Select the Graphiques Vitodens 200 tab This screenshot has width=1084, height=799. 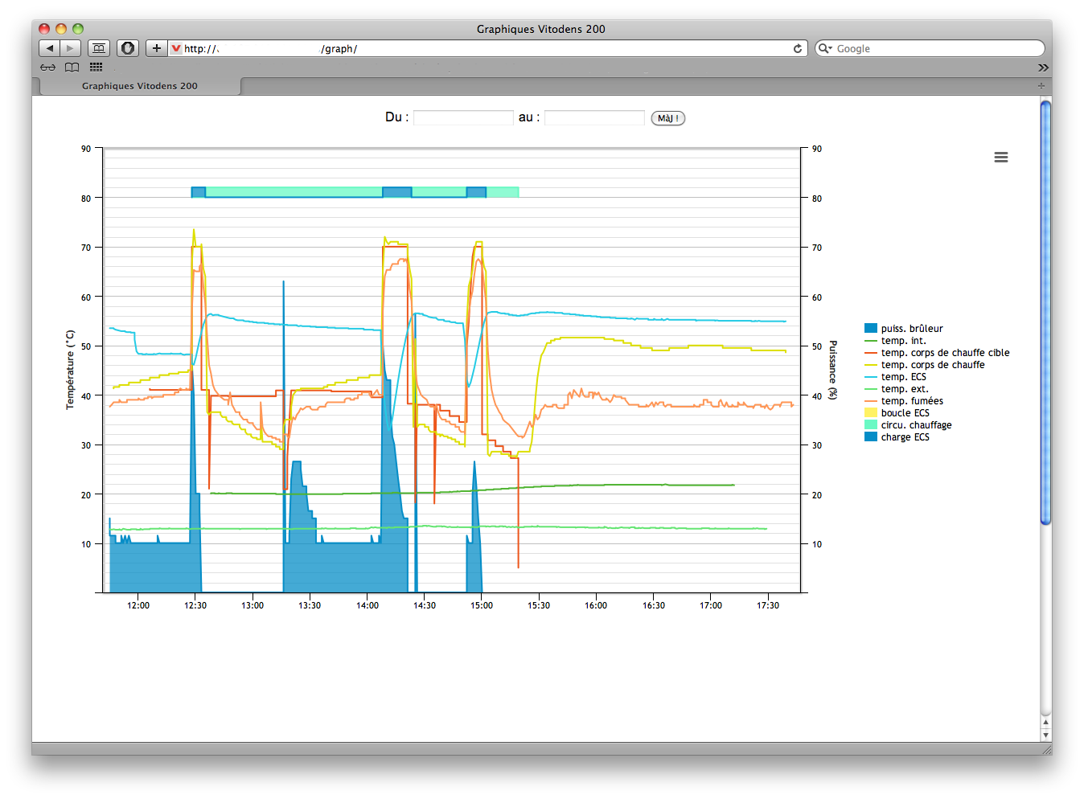pos(140,86)
